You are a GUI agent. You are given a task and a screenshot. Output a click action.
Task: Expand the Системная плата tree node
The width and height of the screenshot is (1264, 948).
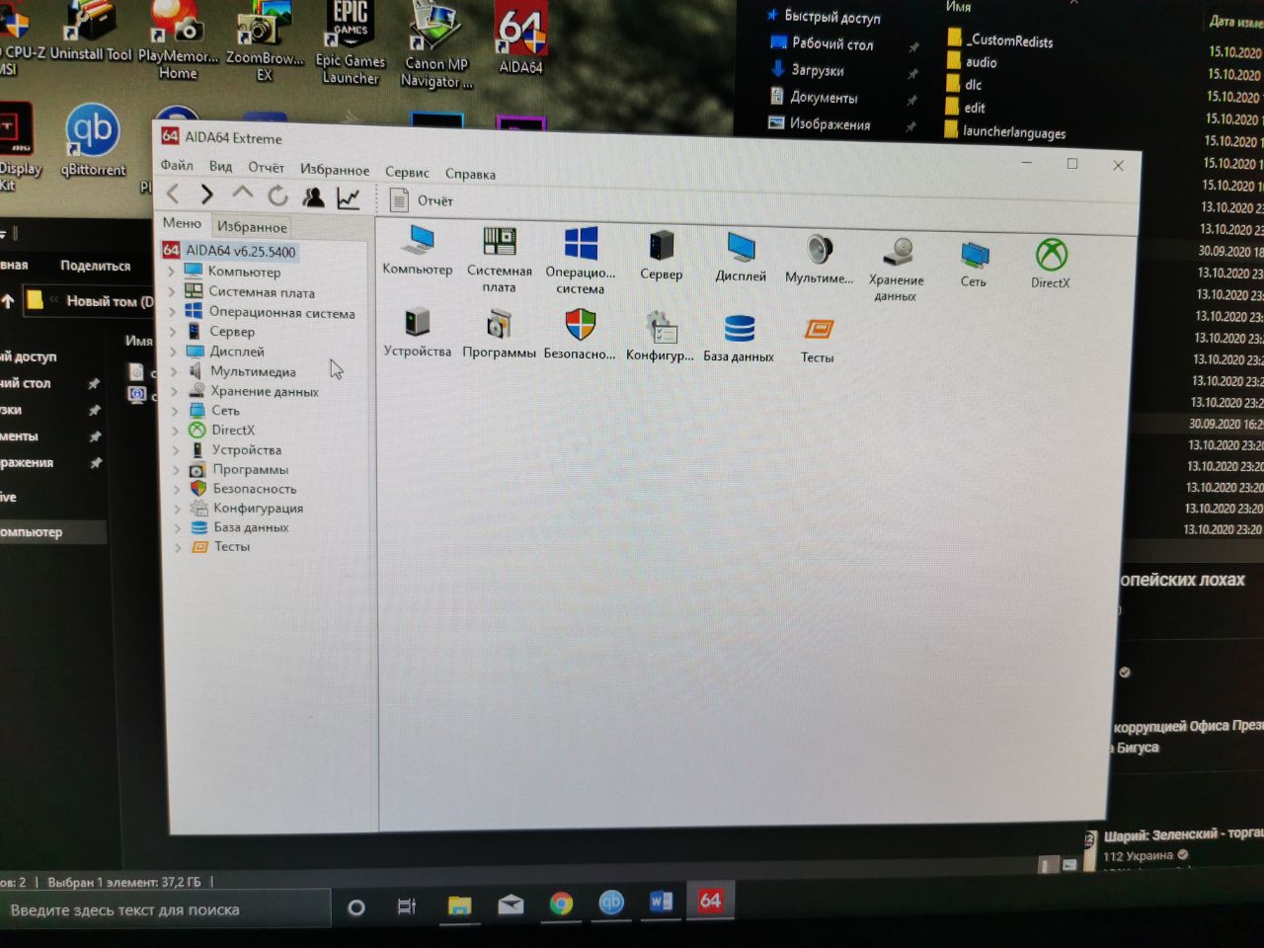(x=172, y=292)
